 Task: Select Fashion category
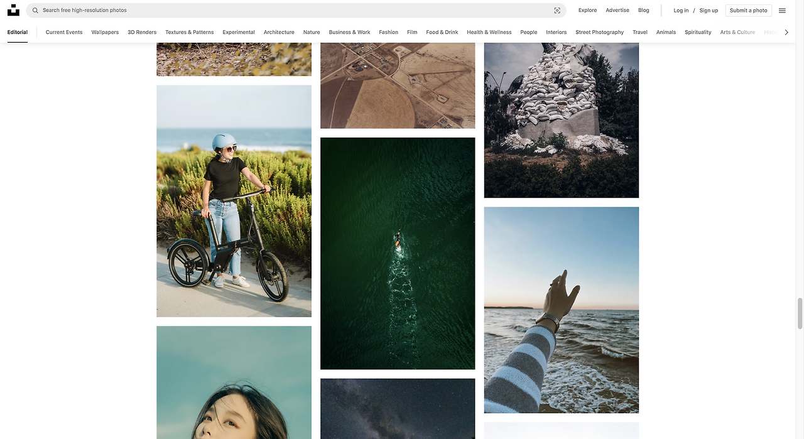click(389, 32)
